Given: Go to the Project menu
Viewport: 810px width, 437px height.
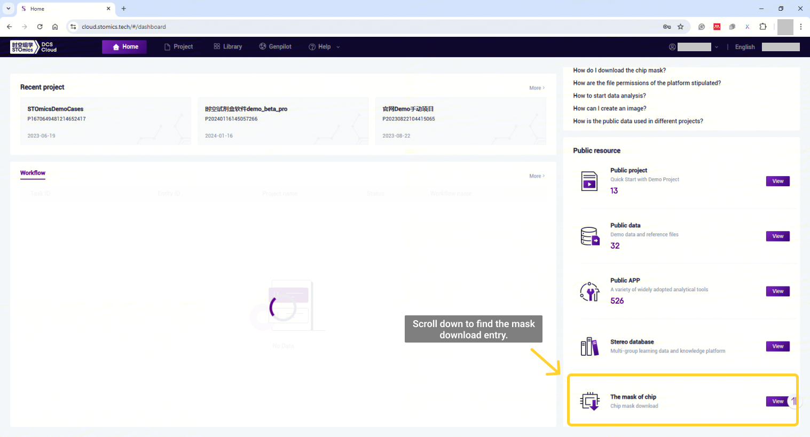Looking at the screenshot, I should click(178, 47).
